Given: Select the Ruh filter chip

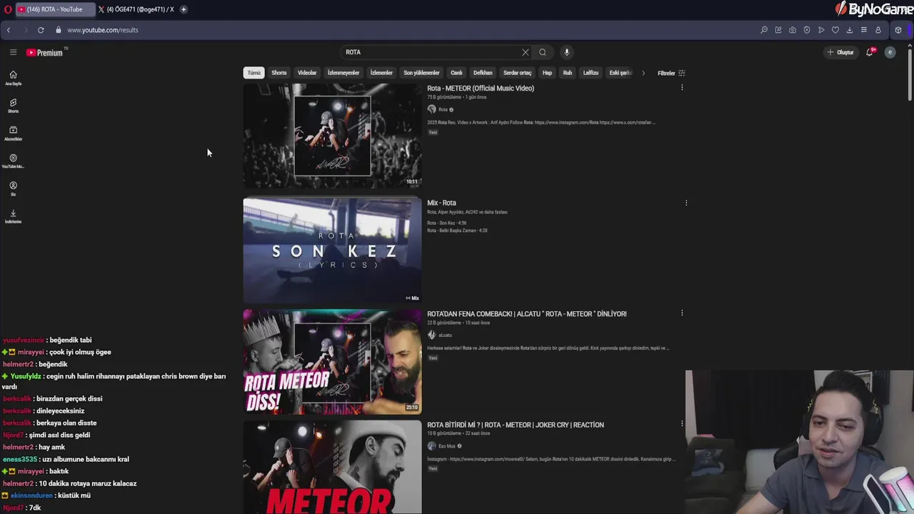Looking at the screenshot, I should (x=568, y=73).
